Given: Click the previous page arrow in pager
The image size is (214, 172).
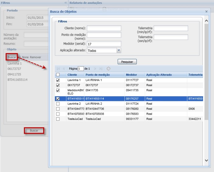Looking at the screenshot, I should (64, 68).
